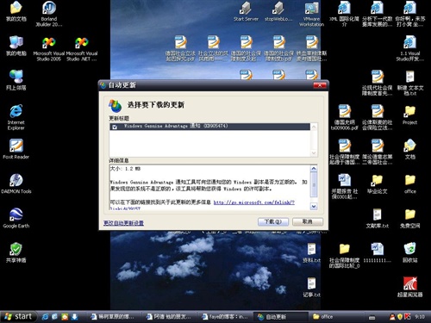Select the Internet Explorer desktop icon

pos(16,117)
